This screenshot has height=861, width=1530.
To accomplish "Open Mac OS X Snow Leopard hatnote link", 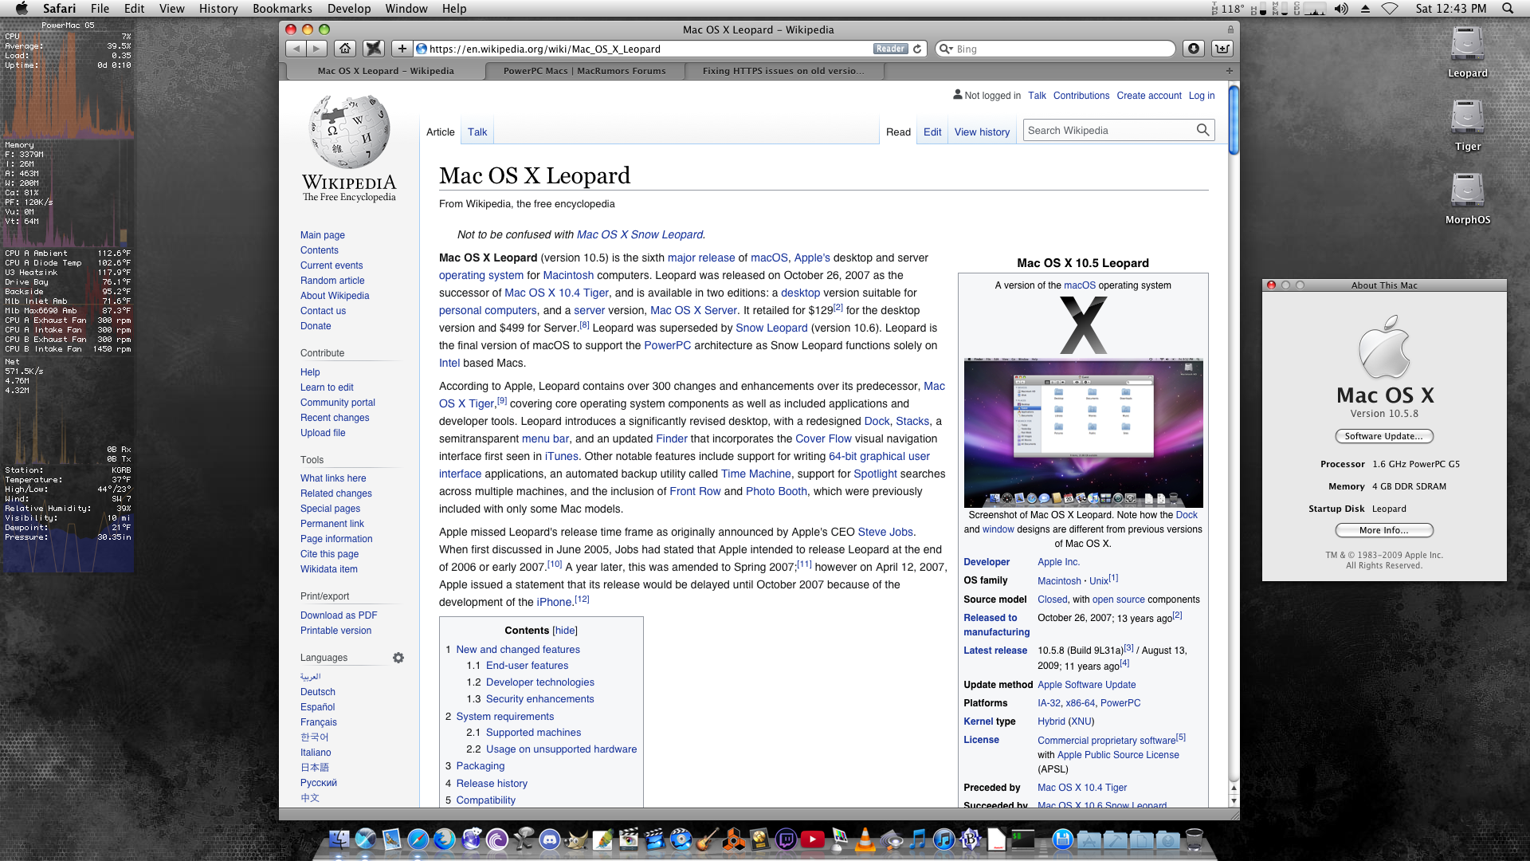I will tap(640, 234).
